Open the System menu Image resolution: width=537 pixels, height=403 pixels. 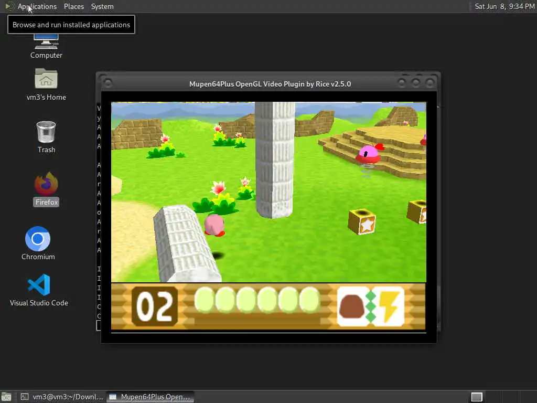point(102,6)
